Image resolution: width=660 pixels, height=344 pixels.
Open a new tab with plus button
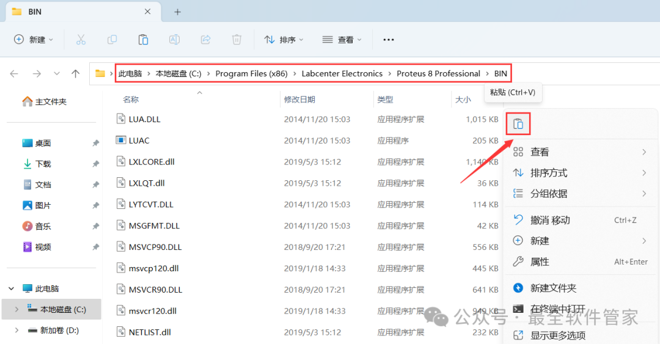(x=178, y=12)
